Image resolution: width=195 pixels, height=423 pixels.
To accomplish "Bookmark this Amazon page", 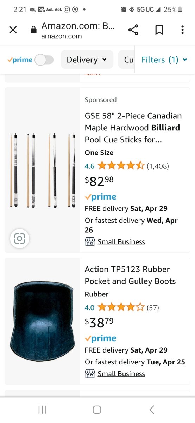I will 159,30.
